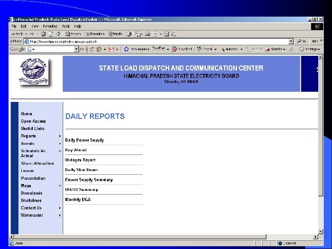Open the File menu
The width and height of the screenshot is (332, 249).
coord(14,26)
